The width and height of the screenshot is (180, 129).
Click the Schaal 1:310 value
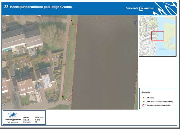coord(37,120)
